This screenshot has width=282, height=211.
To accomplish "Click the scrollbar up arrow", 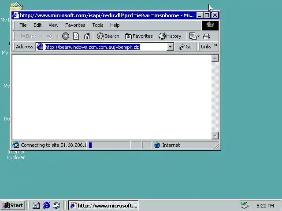I will [x=215, y=58].
